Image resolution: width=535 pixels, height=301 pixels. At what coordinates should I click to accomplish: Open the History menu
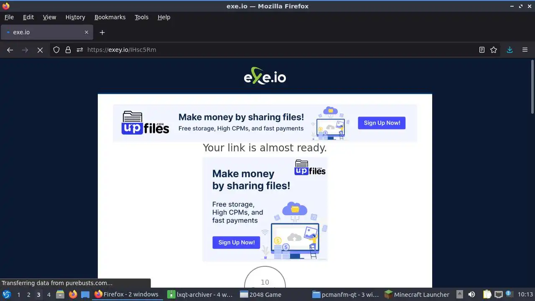pyautogui.click(x=75, y=17)
